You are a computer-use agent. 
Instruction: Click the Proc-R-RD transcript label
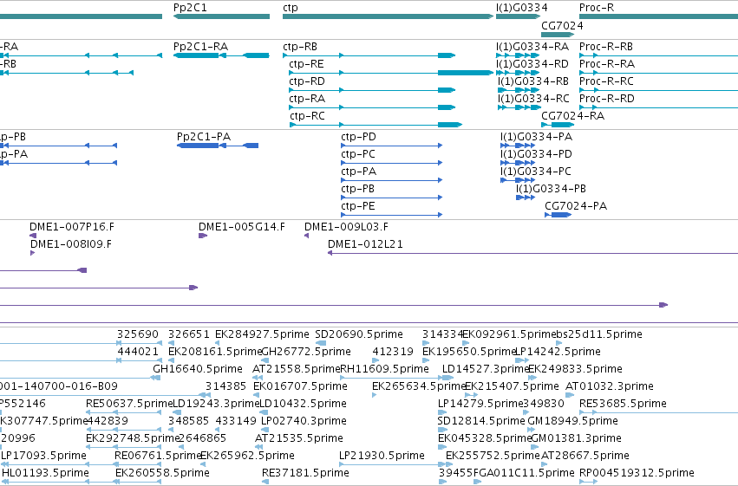click(607, 99)
